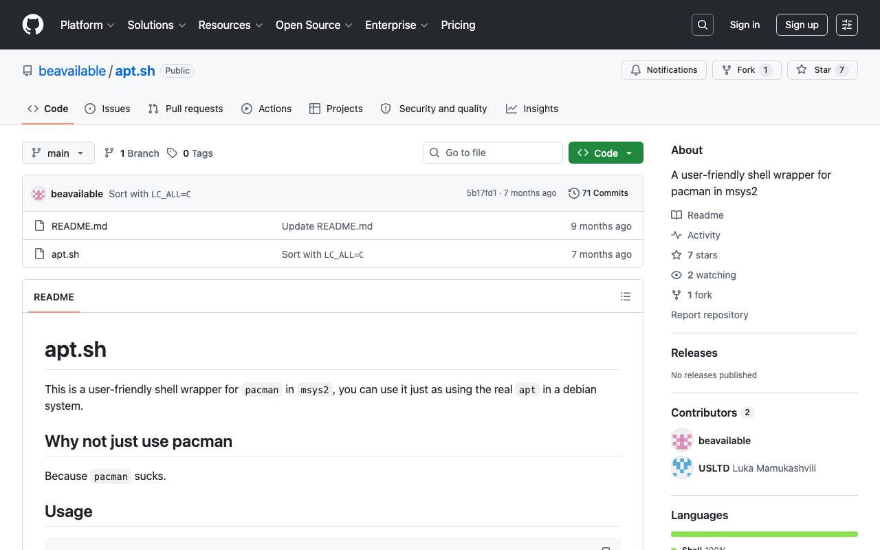Open Notifications for this repository

[664, 70]
